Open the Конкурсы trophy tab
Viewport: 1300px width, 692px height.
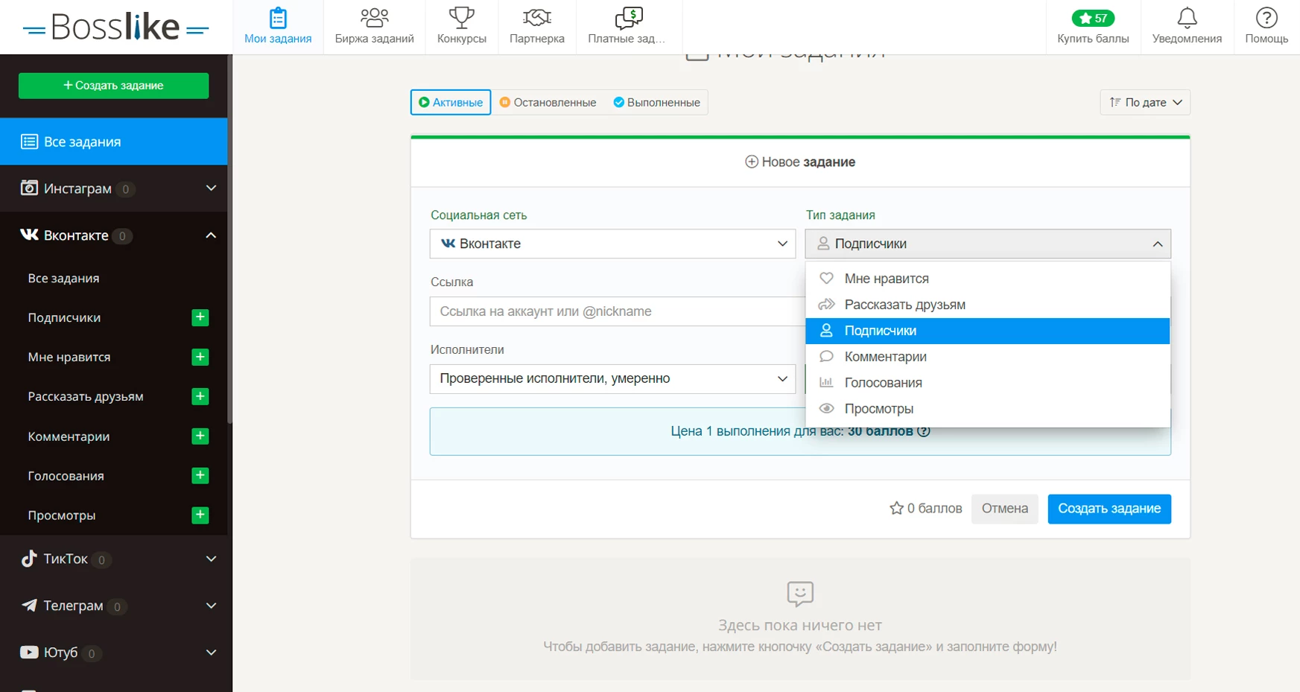462,27
